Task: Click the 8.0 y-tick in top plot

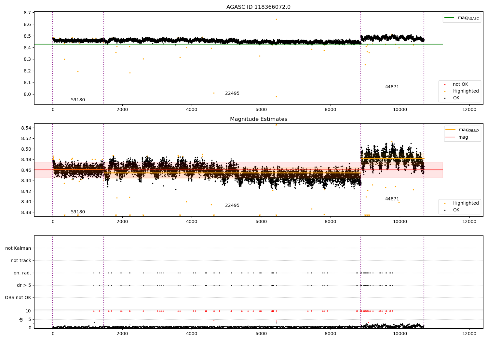Action: [27, 95]
